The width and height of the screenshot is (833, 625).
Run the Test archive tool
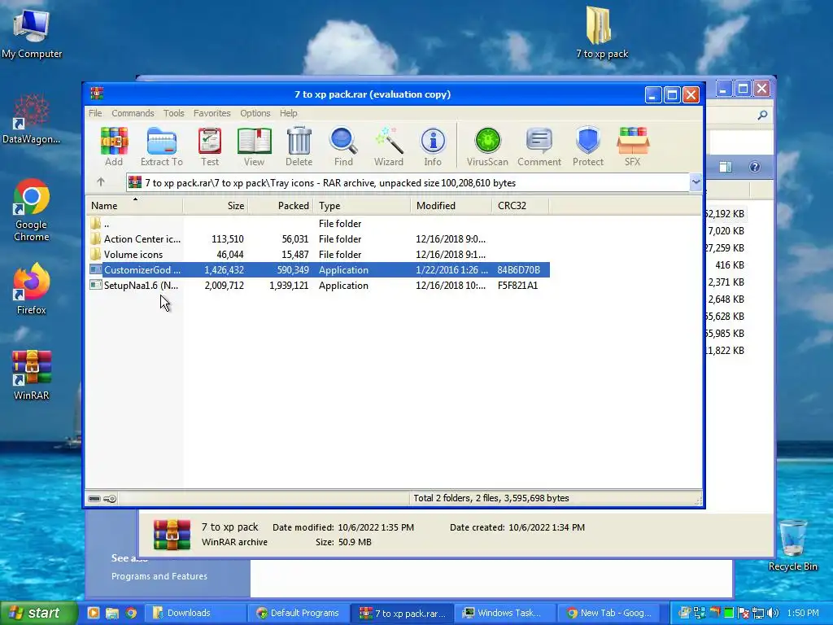coord(209,146)
